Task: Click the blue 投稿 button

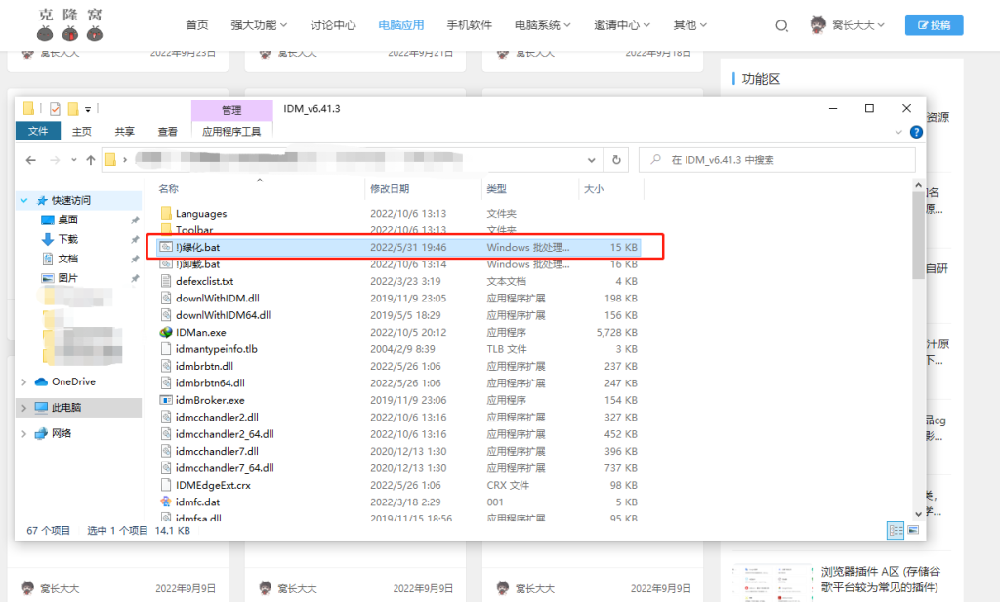Action: pos(934,25)
